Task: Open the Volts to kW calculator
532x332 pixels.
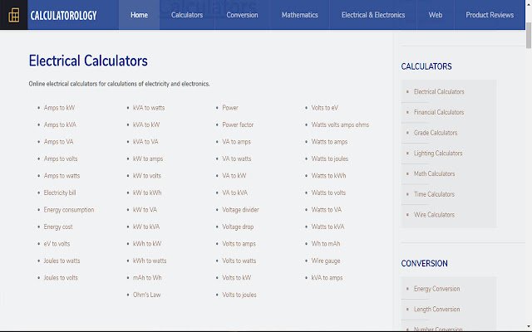Action: click(237, 277)
